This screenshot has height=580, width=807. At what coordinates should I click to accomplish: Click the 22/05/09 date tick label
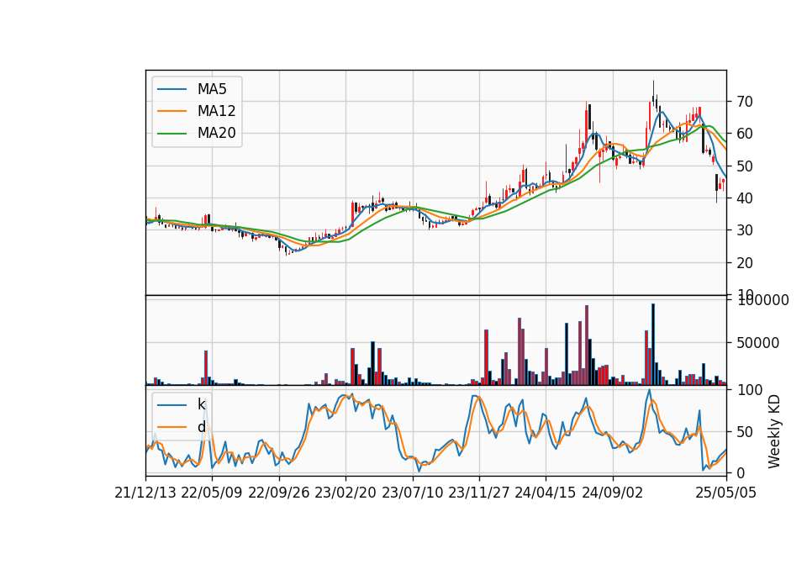212,493
